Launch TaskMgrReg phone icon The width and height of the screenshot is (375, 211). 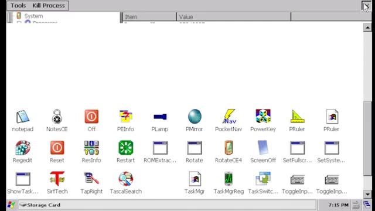[x=229, y=179]
